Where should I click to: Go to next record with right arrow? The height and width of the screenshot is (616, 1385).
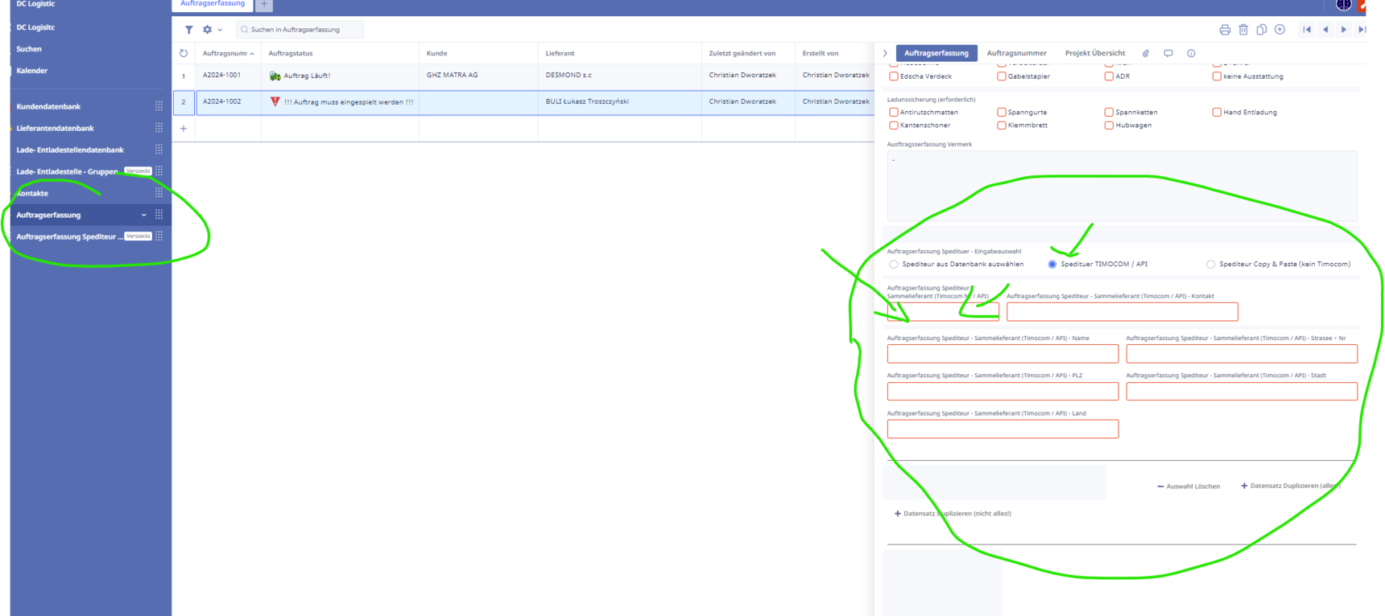coord(1344,30)
